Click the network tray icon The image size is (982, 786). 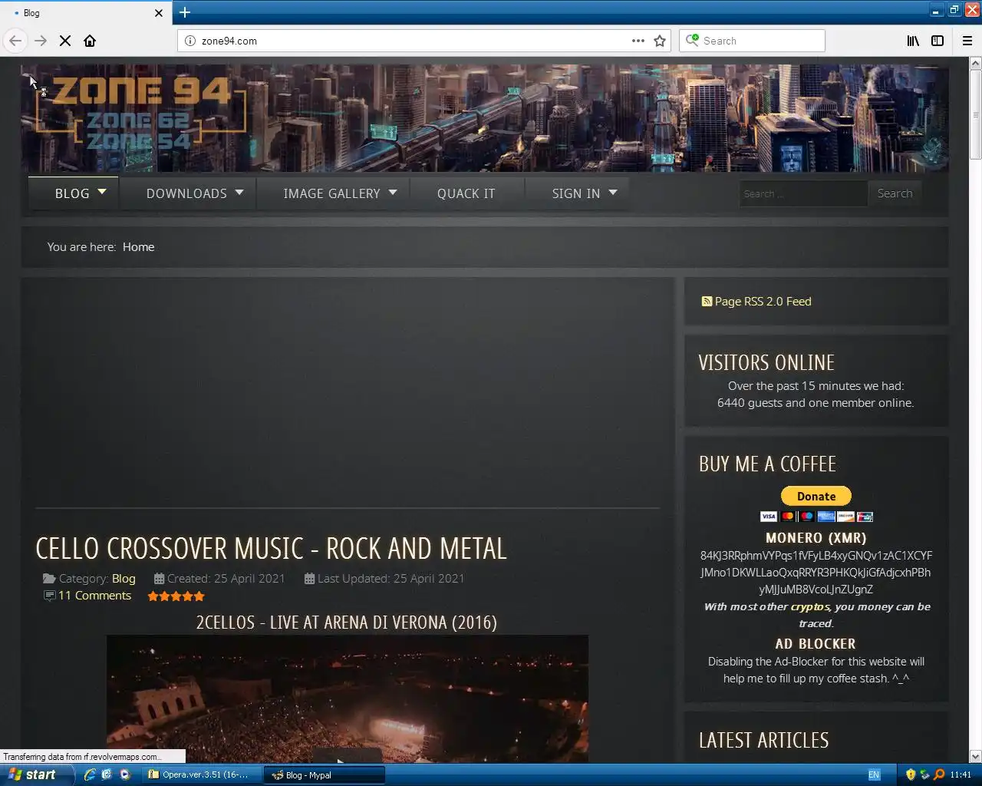point(924,774)
